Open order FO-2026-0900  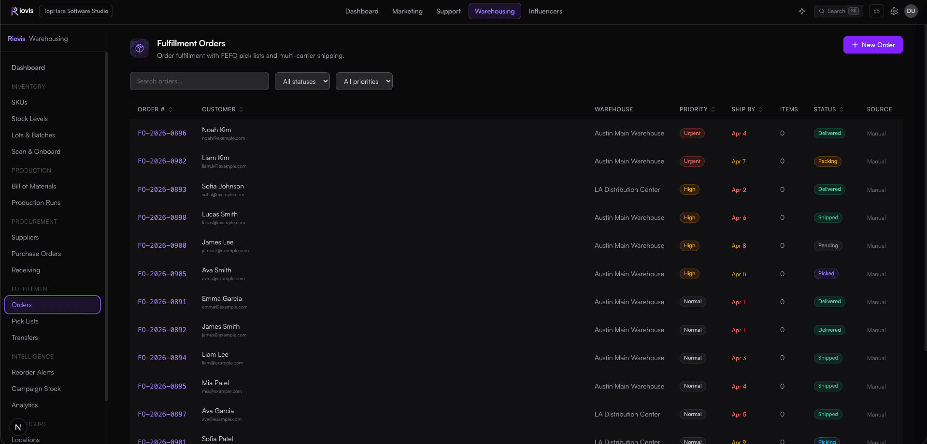(x=162, y=246)
